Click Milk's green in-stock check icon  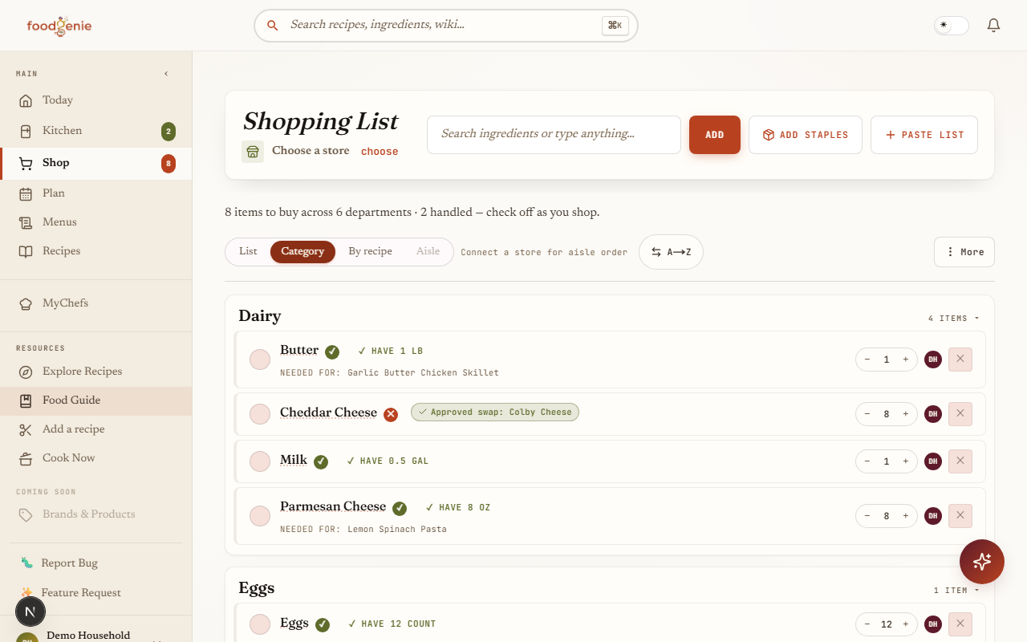[321, 461]
